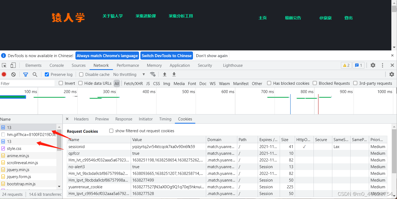Viewport: 397px width, 199px height.
Task: Open 最新公告 navigation link
Action: [293, 18]
